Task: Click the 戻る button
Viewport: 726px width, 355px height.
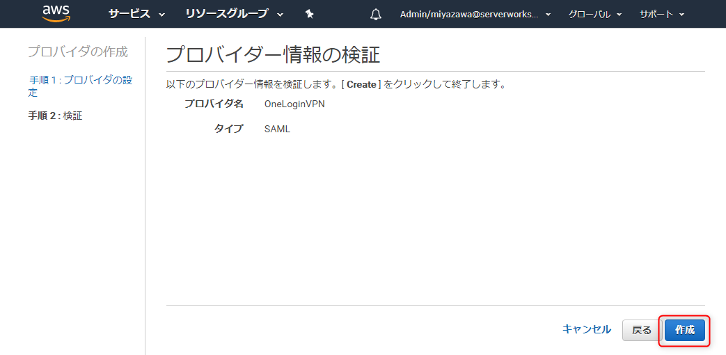Action: click(642, 331)
